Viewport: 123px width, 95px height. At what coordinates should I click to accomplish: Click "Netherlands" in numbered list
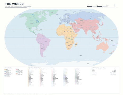(x=66, y=81)
